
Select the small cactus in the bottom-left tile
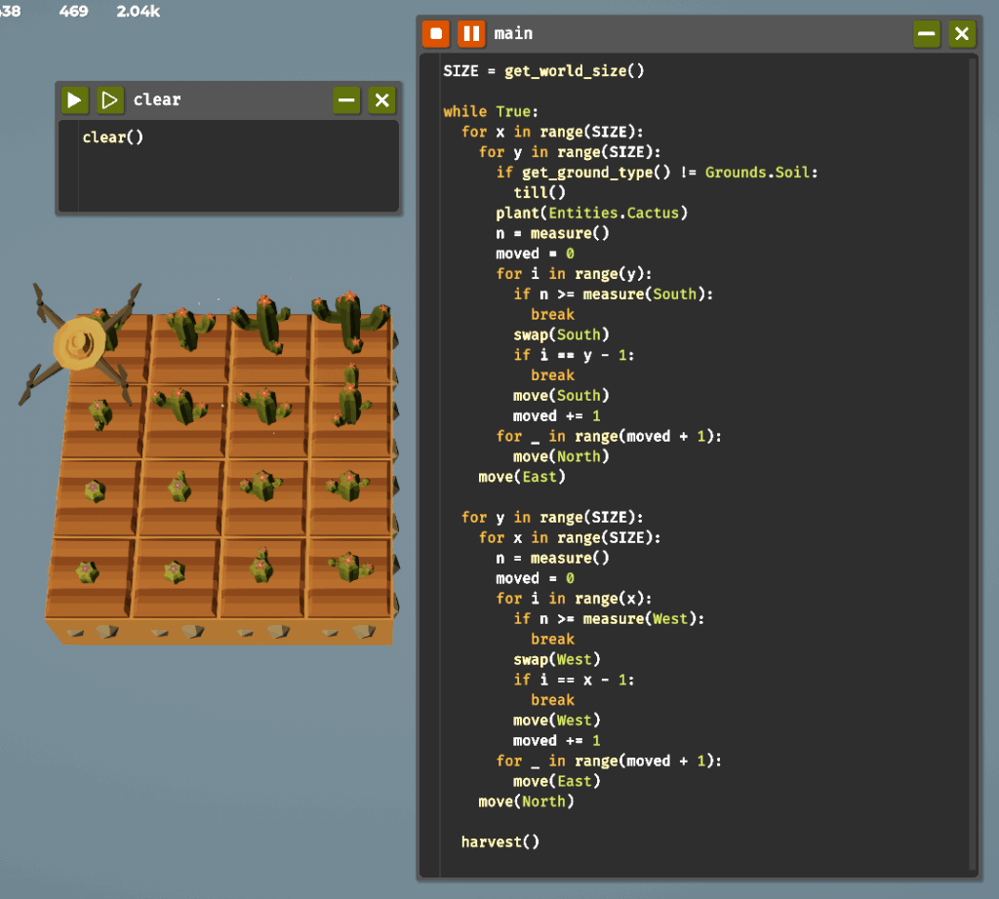[88, 571]
